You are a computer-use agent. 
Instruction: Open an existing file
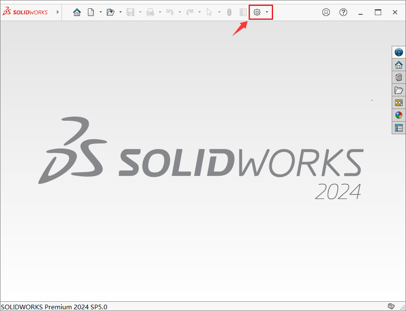111,12
